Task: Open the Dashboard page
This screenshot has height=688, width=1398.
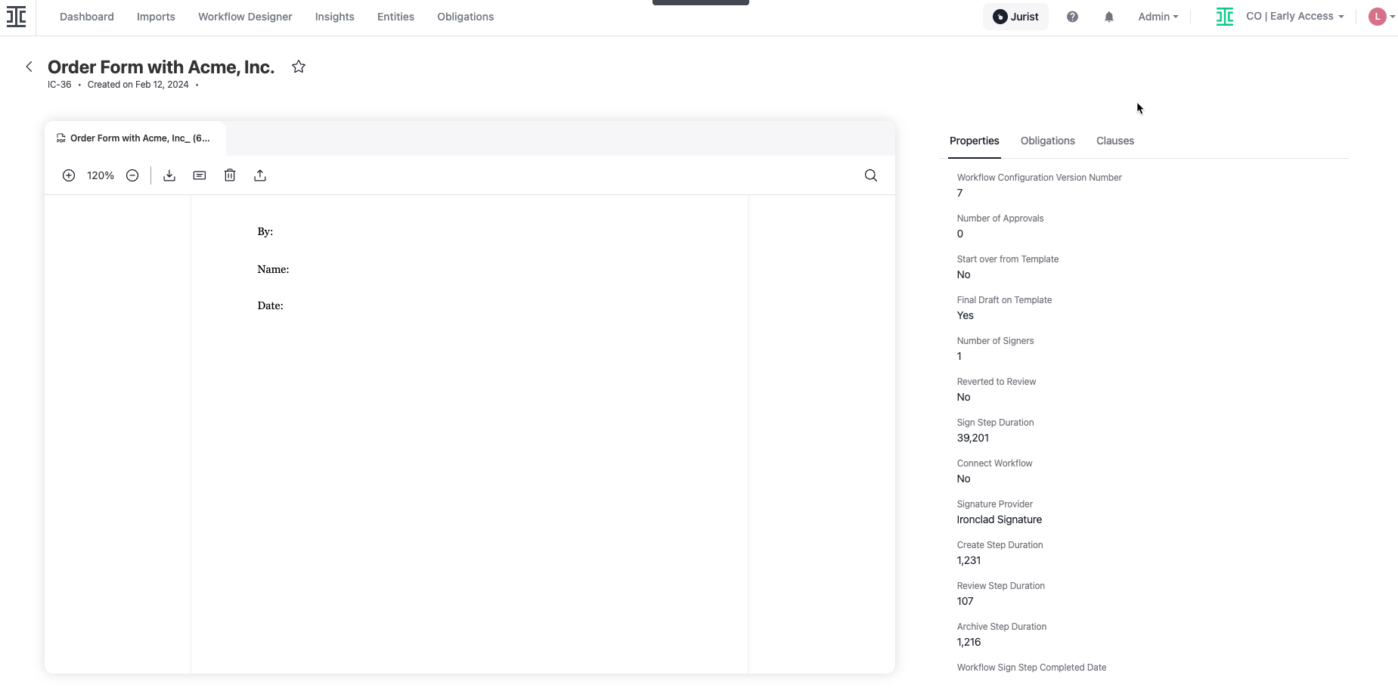Action: 87,17
